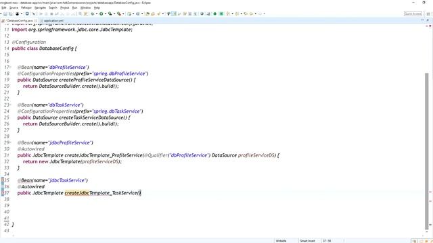Click @Configuration annotation on line 13
433x243 pixels.
tap(28, 42)
